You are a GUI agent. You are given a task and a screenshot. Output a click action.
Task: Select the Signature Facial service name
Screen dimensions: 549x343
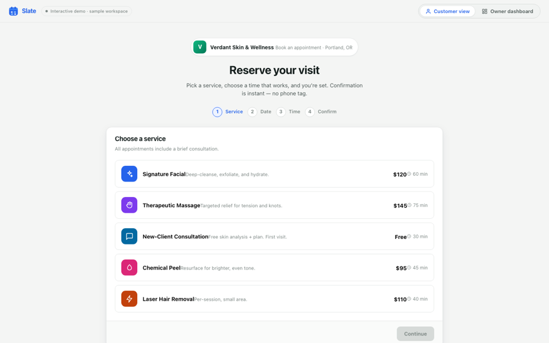pos(164,174)
